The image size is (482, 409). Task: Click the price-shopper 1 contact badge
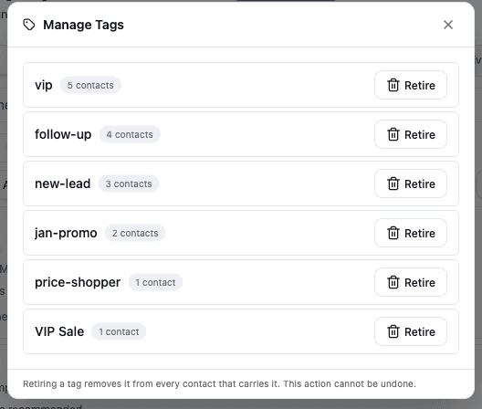(x=155, y=282)
